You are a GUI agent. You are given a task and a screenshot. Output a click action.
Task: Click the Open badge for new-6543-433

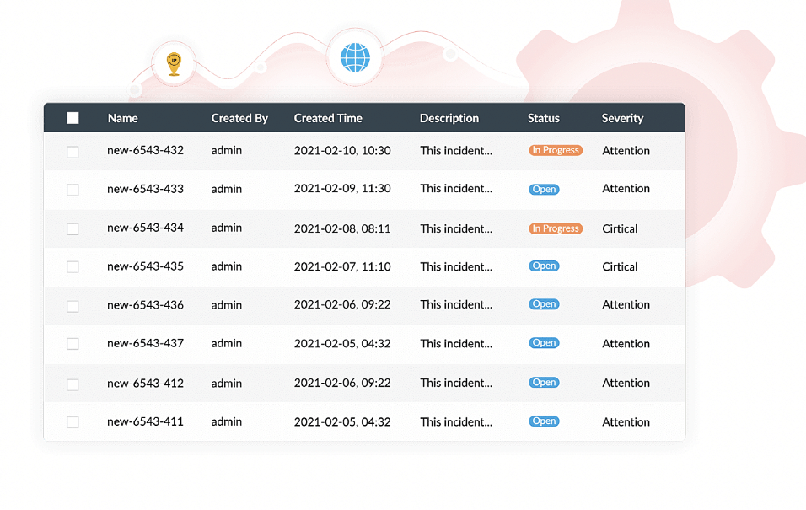tap(544, 189)
